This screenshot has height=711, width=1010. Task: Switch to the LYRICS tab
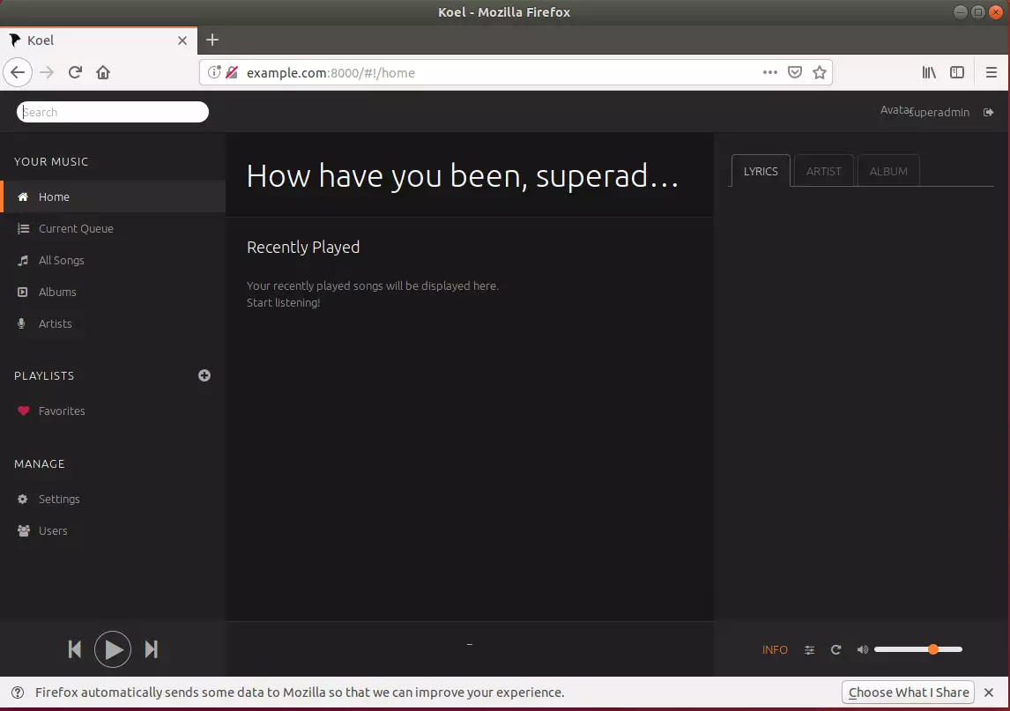(761, 171)
